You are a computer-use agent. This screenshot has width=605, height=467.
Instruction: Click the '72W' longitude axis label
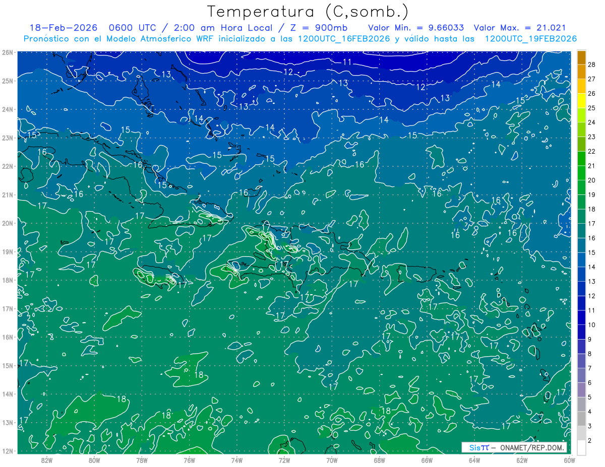pyautogui.click(x=284, y=460)
